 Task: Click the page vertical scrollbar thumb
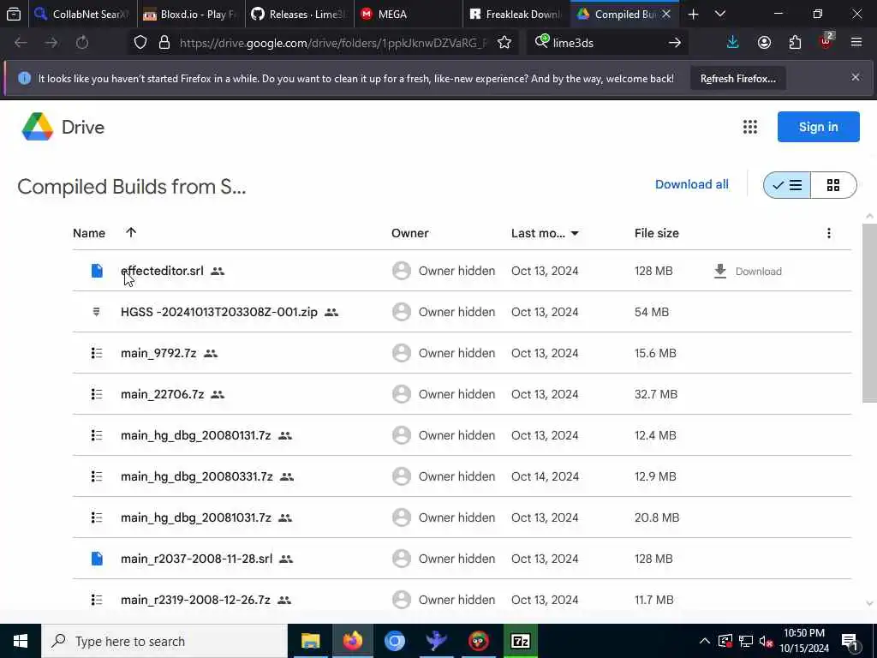[869, 313]
